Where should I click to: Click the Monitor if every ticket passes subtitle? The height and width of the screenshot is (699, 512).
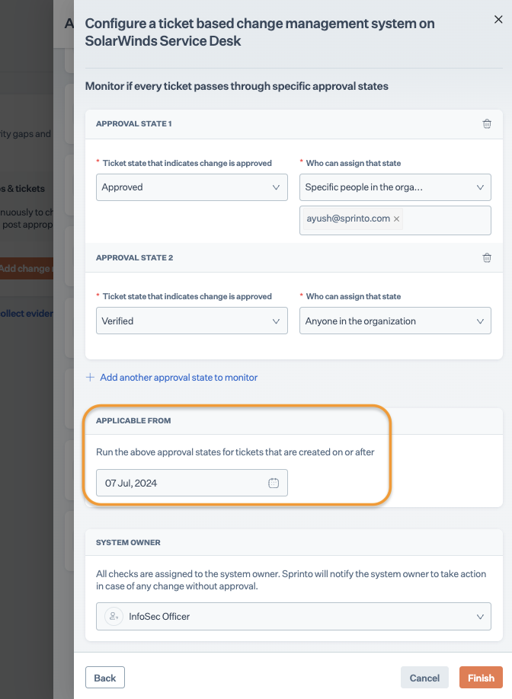[x=236, y=86]
